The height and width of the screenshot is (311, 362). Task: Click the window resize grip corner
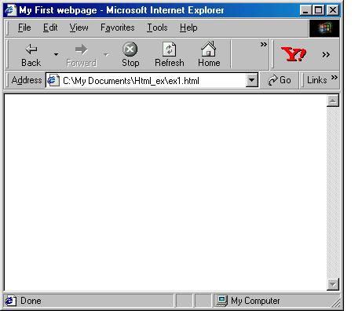(335, 302)
